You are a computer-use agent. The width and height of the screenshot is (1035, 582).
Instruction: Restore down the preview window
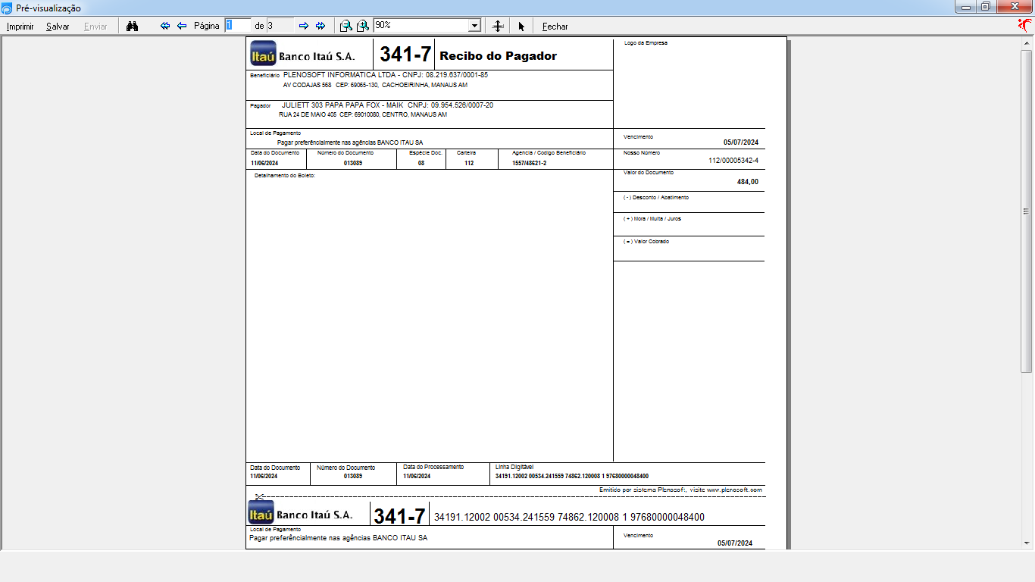(986, 7)
